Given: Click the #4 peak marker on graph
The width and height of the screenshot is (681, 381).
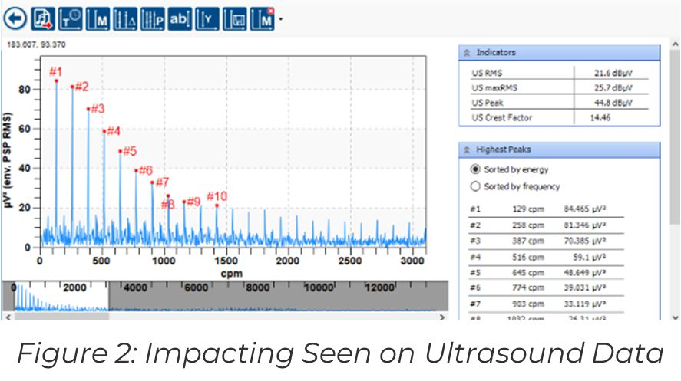Looking at the screenshot, I should (x=104, y=131).
